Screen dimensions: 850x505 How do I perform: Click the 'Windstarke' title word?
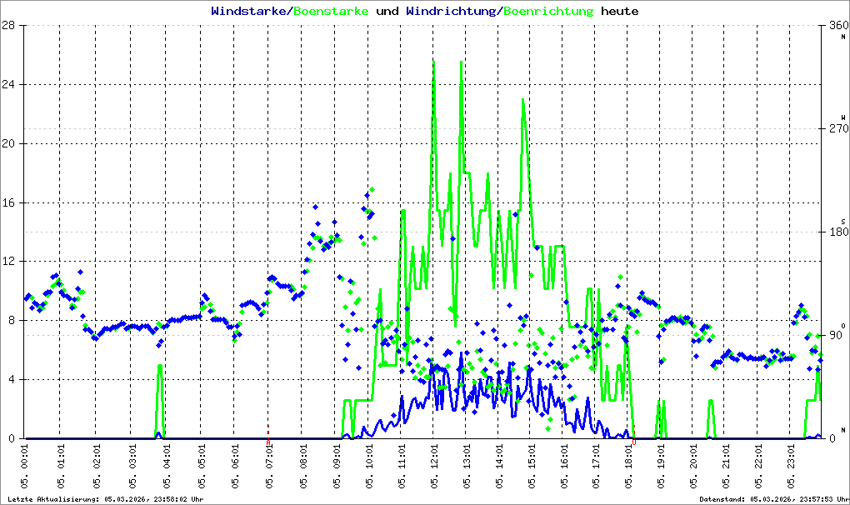[x=248, y=11]
